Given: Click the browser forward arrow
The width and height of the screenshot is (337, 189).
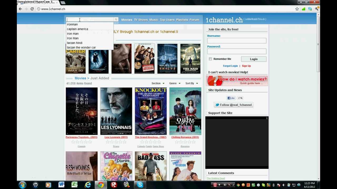Looking at the screenshot, I should click(26, 9).
